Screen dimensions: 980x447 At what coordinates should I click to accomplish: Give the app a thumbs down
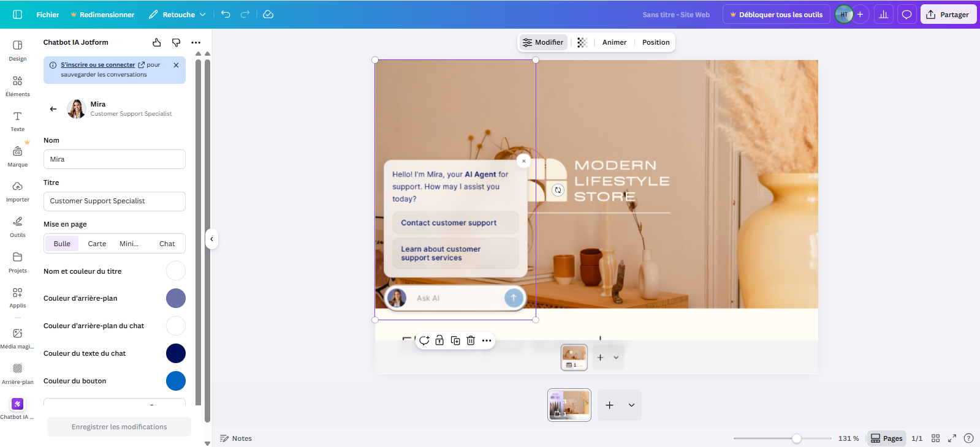pyautogui.click(x=176, y=42)
